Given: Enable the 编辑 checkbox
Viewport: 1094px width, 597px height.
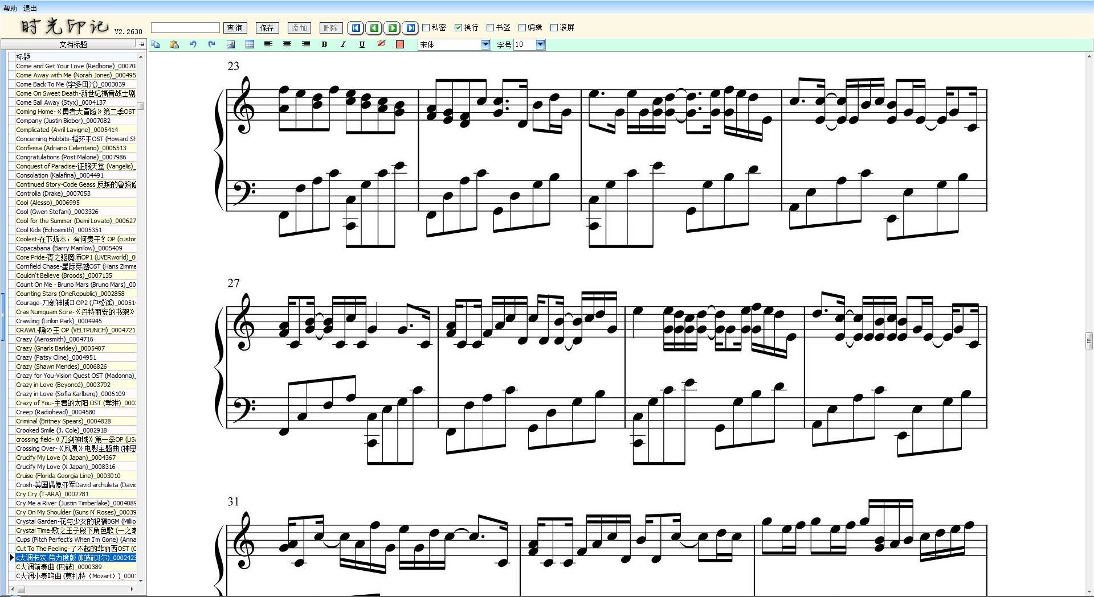Looking at the screenshot, I should [x=522, y=27].
